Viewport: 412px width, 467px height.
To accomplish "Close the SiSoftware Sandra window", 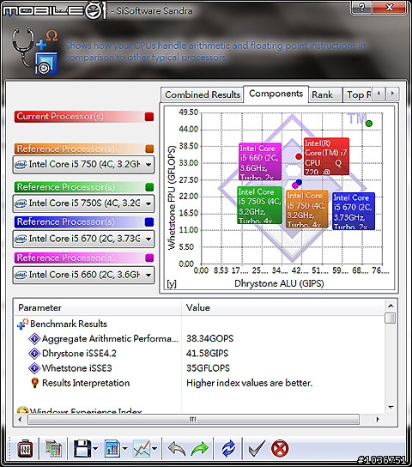I will (x=390, y=7).
